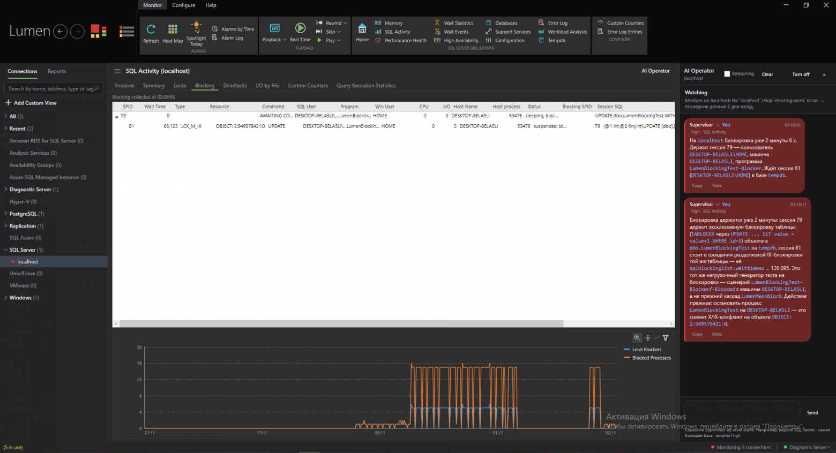Image resolution: width=836 pixels, height=453 pixels.
Task: Open the Performance Health drilldown
Action: coord(401,40)
